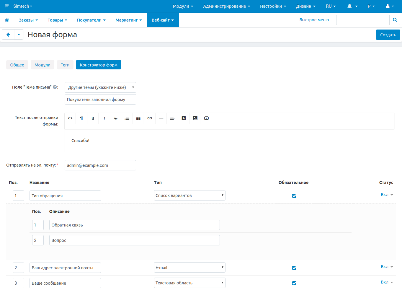Toggle required checkbox for E-mail field
Viewport: 402px width, 290px height.
pyautogui.click(x=294, y=268)
